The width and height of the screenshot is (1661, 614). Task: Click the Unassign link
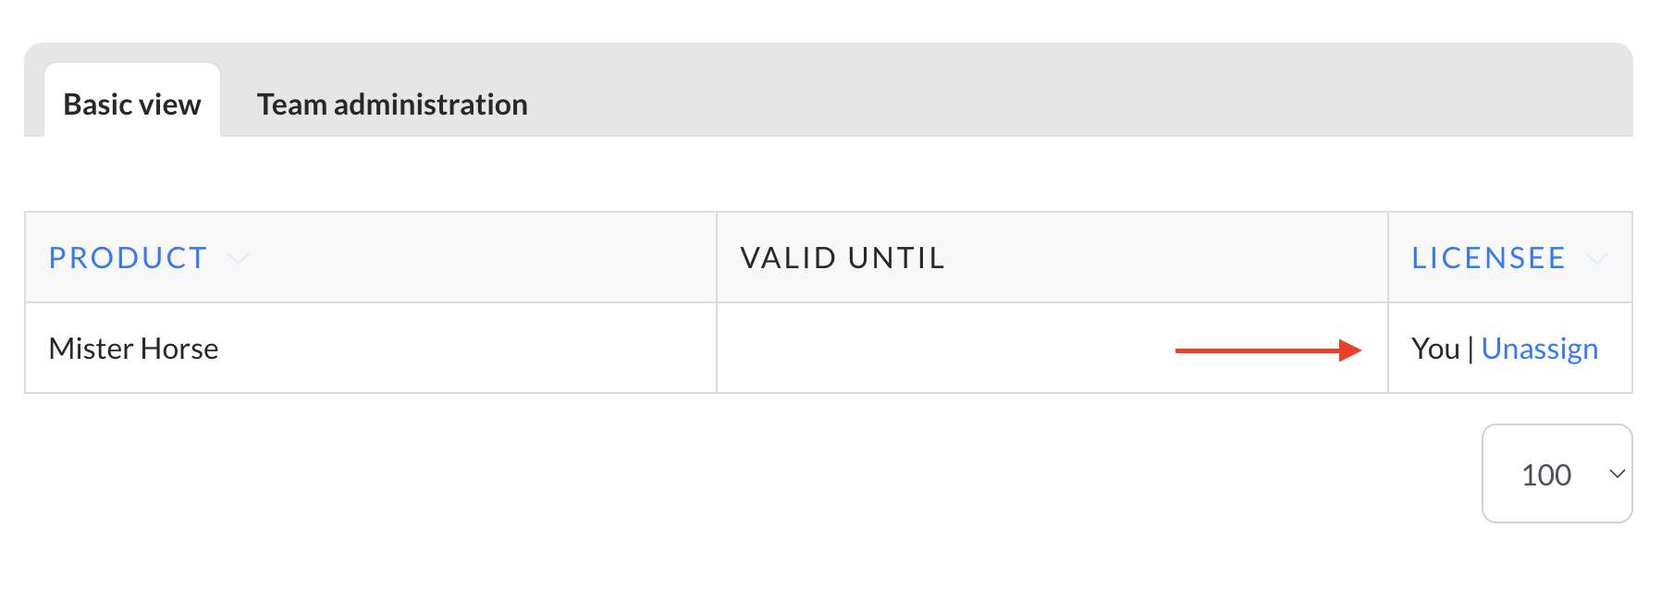click(1539, 349)
